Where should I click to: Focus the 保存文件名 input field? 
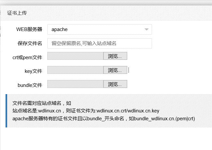[x=99, y=43]
